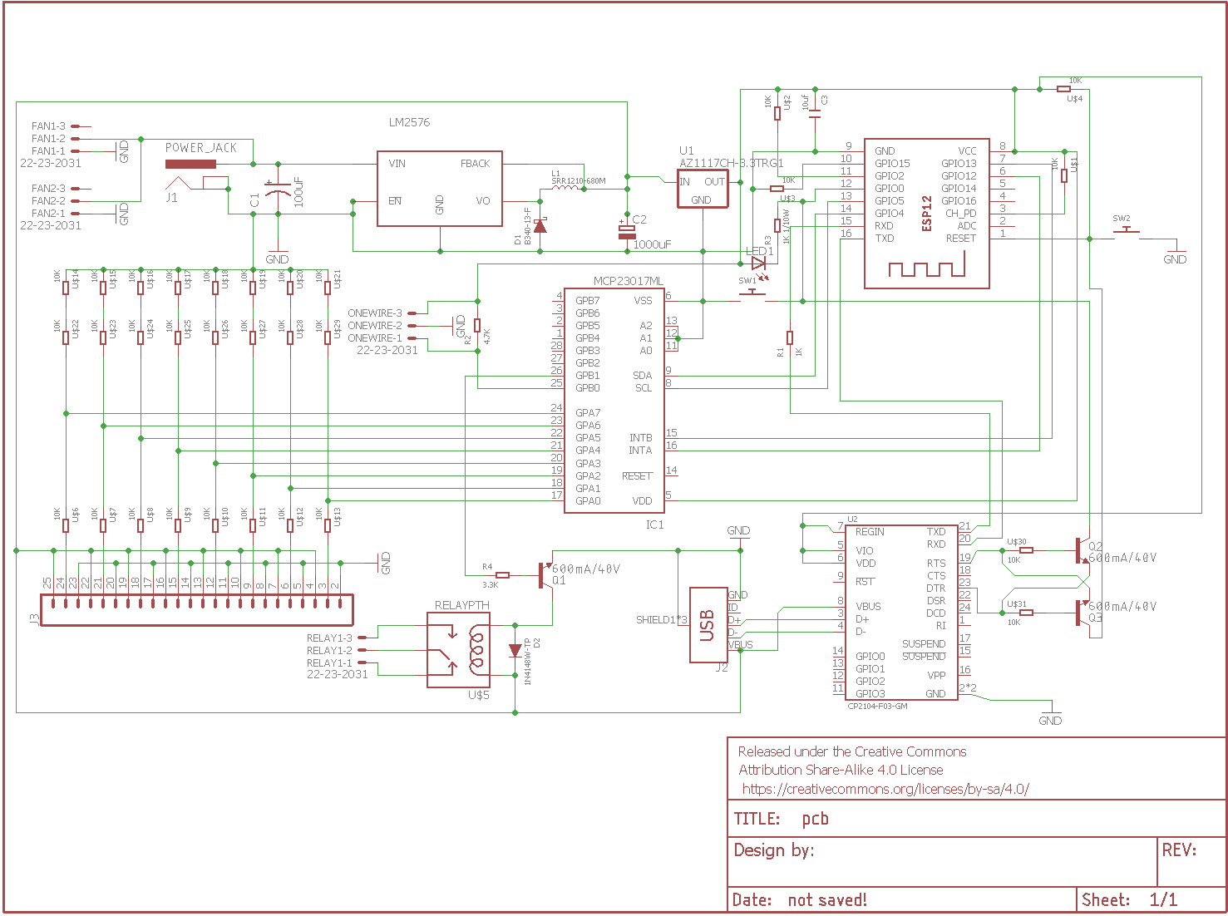Select the U$30 10K resistor symbol

coord(1026,550)
